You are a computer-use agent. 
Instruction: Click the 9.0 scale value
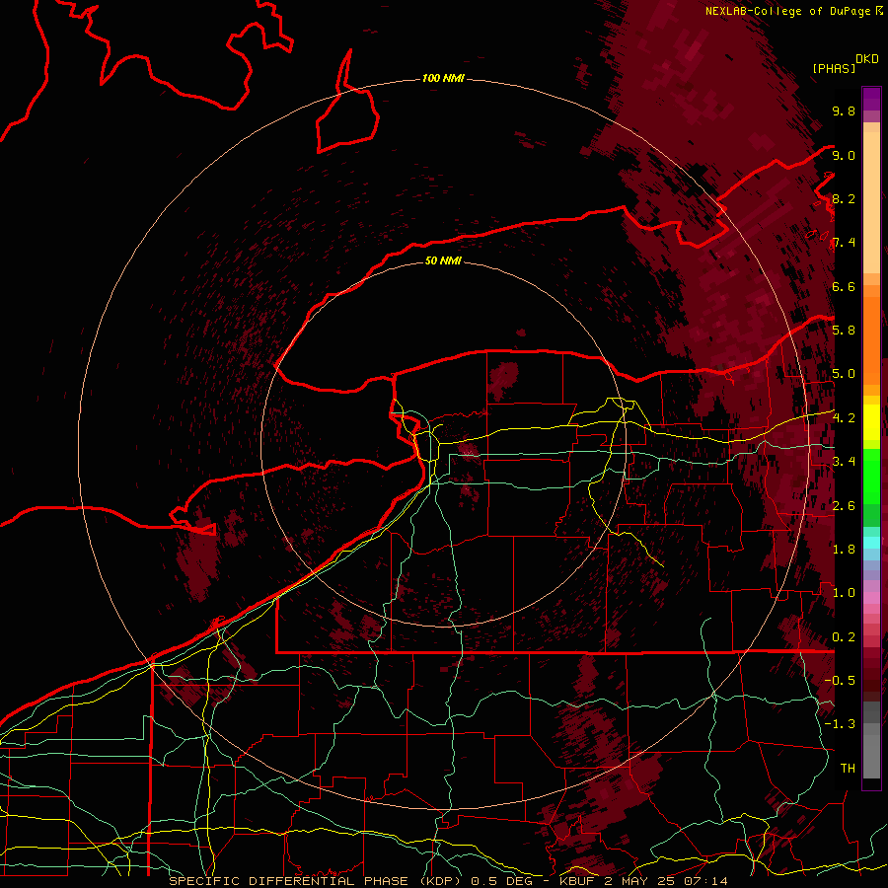coord(844,155)
